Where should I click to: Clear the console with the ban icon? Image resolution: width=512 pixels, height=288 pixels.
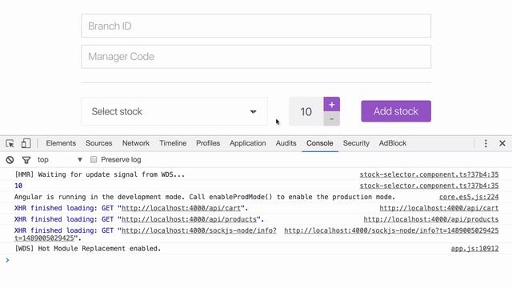(x=10, y=160)
